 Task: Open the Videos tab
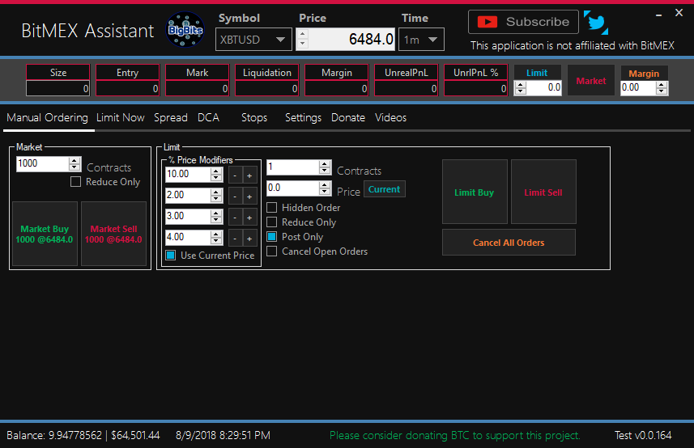point(391,117)
